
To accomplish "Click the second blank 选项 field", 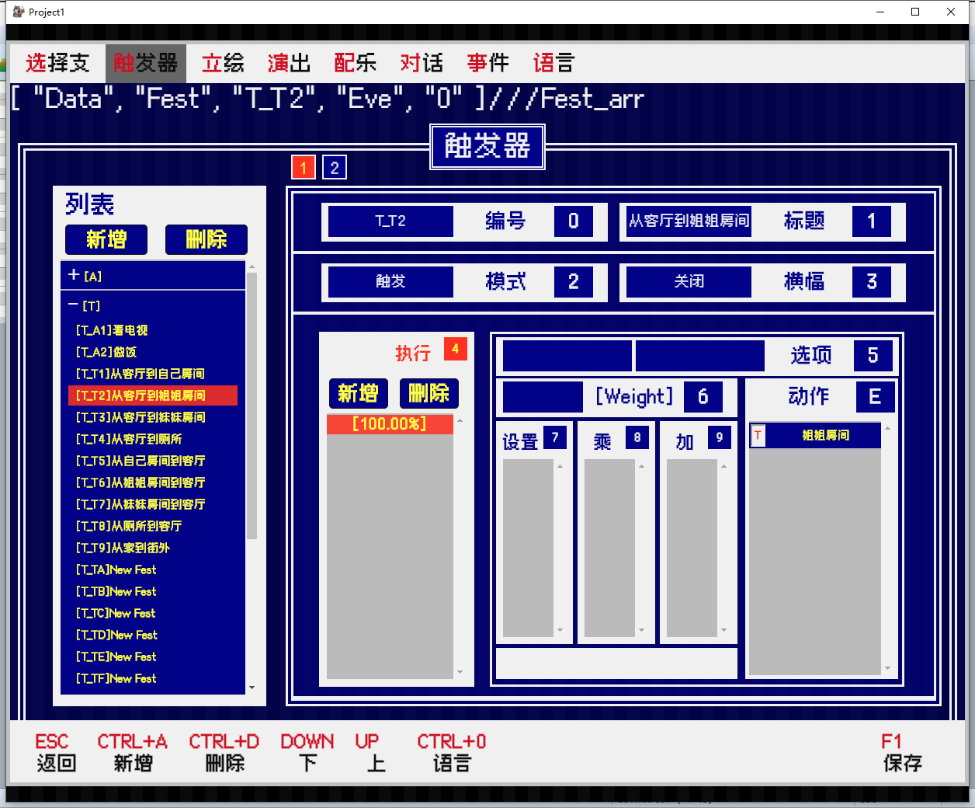I will coord(700,356).
